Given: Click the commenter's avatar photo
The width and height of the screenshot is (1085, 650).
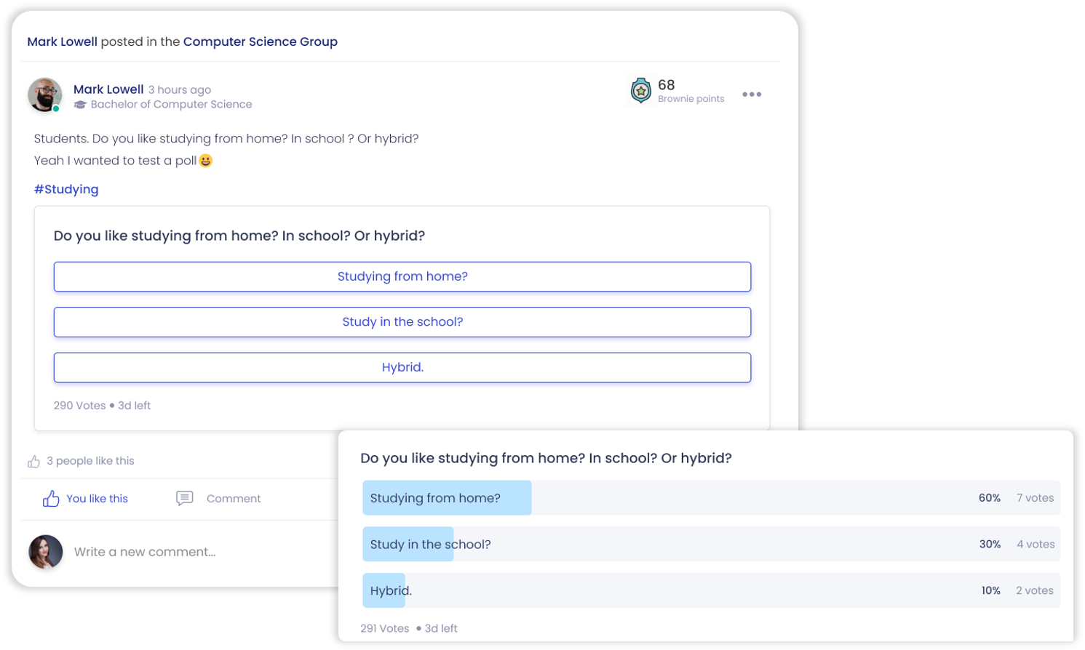Looking at the screenshot, I should coord(46,552).
